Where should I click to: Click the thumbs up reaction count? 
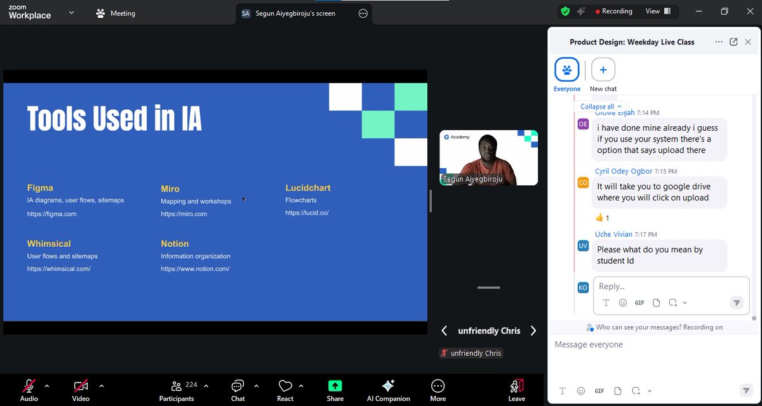[x=602, y=218]
